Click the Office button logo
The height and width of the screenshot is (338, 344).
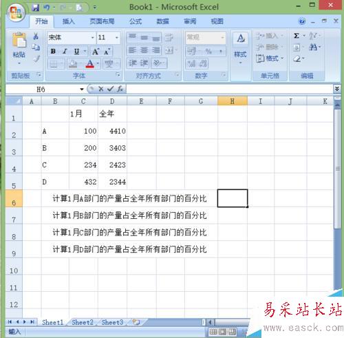[x=16, y=12]
